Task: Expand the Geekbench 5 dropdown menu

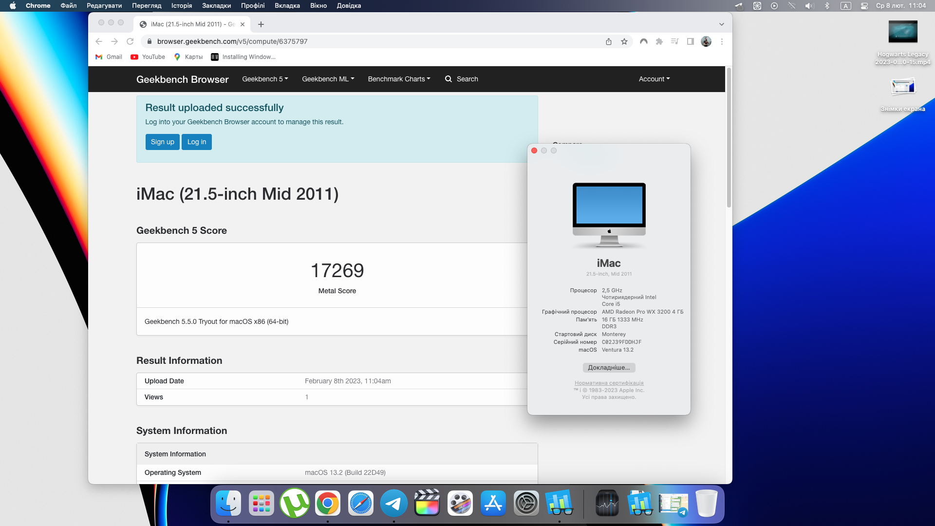Action: [265, 79]
